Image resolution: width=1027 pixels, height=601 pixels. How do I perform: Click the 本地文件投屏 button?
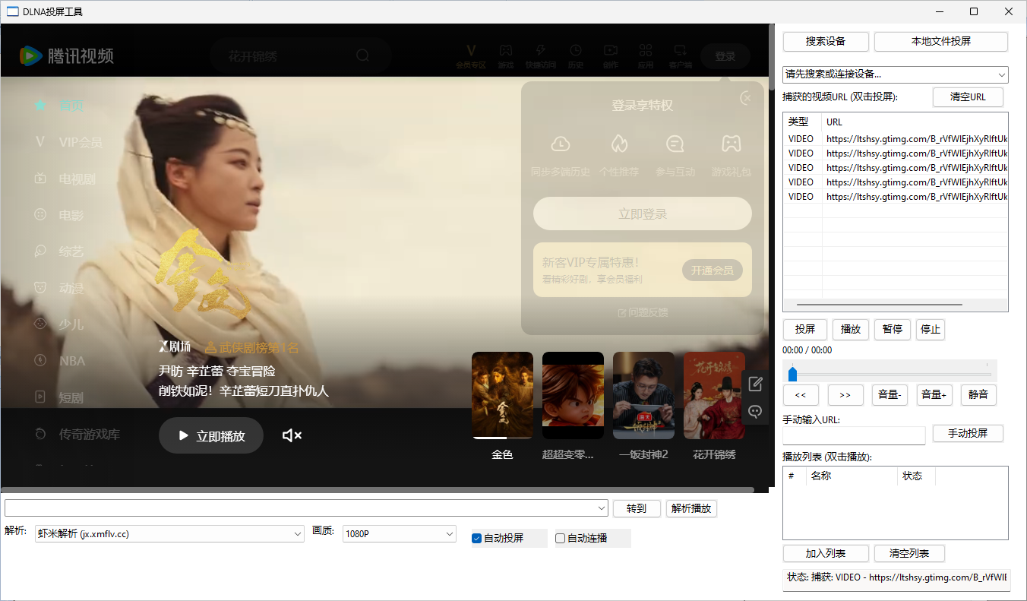(941, 41)
